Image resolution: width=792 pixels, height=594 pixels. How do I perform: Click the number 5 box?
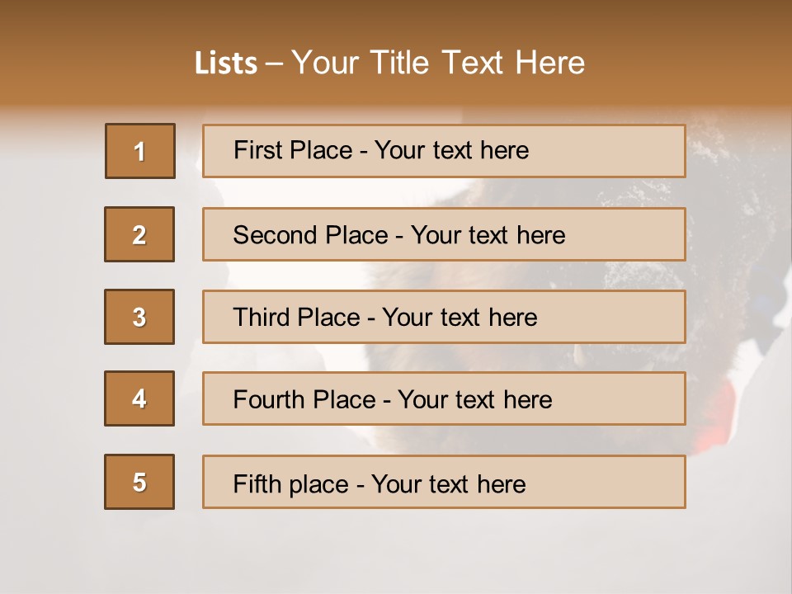tap(139, 482)
